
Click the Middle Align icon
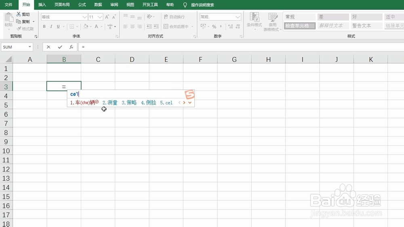point(133,17)
